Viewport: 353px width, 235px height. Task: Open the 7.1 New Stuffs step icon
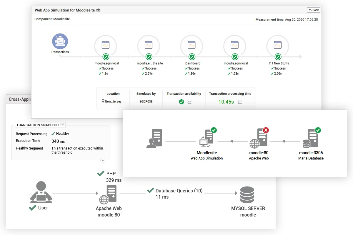point(278,45)
